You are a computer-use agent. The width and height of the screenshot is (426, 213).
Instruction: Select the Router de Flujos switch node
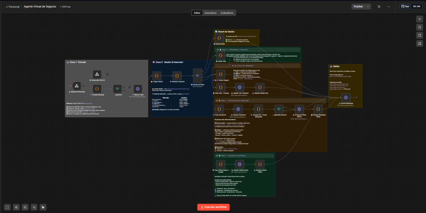(198, 76)
